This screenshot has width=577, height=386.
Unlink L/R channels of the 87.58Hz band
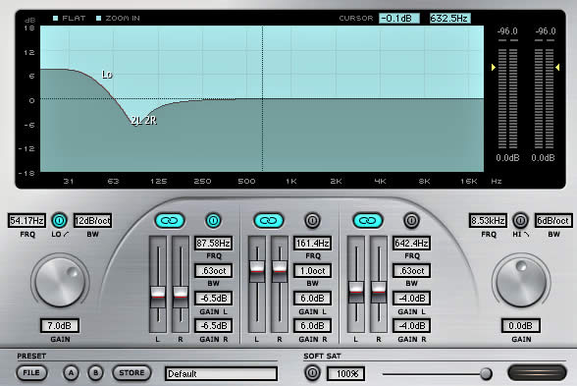point(170,221)
